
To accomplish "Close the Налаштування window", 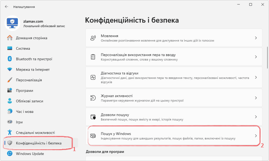I will (x=263, y=4).
